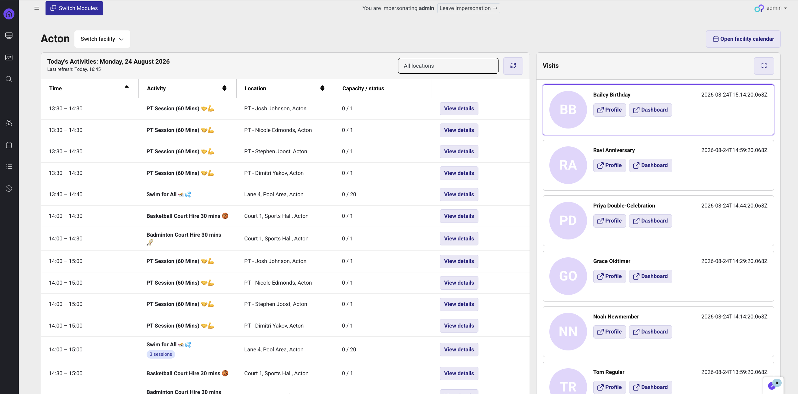798x394 pixels.
Task: Click the search magnifier sidebar icon
Action: pyautogui.click(x=9, y=79)
